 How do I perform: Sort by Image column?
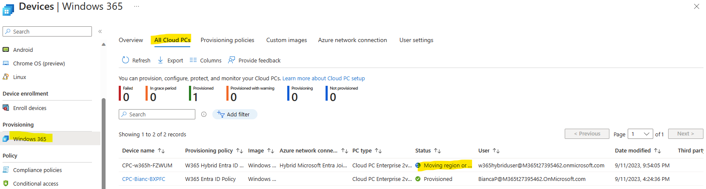271,151
